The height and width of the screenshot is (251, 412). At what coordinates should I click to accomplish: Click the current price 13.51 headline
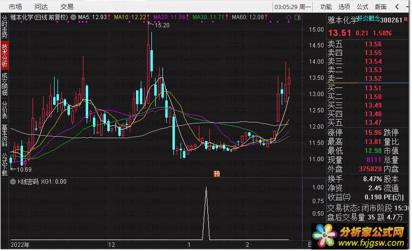pos(340,33)
